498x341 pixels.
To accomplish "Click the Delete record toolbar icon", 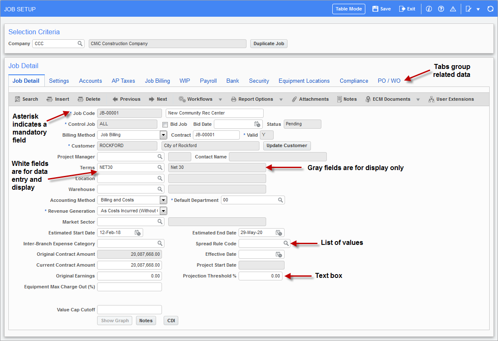I will (89, 99).
